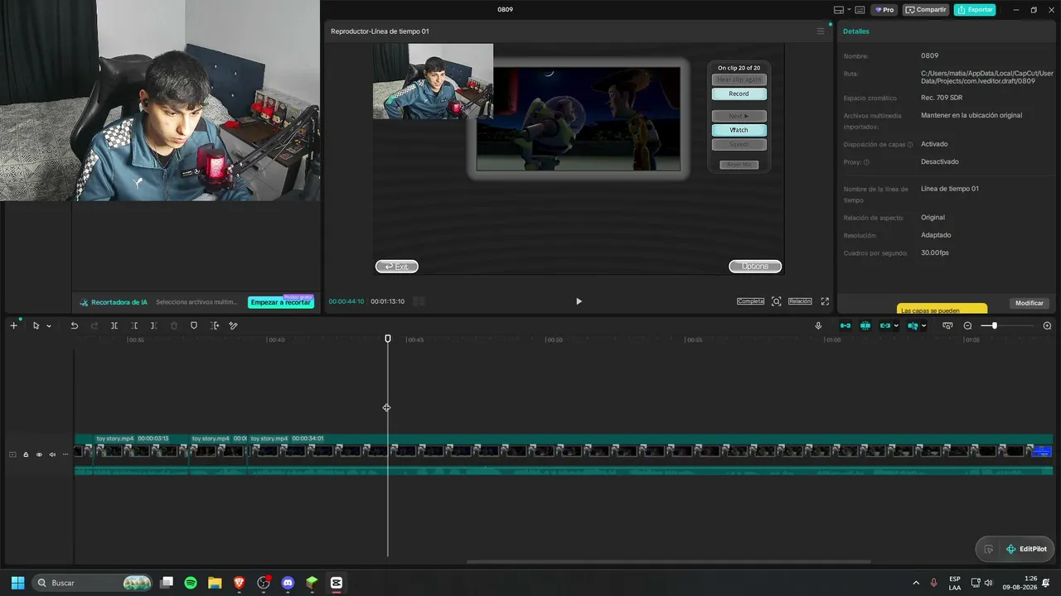1061x596 pixels.
Task: Toggle clip linkage in the timeline
Action: click(x=885, y=326)
